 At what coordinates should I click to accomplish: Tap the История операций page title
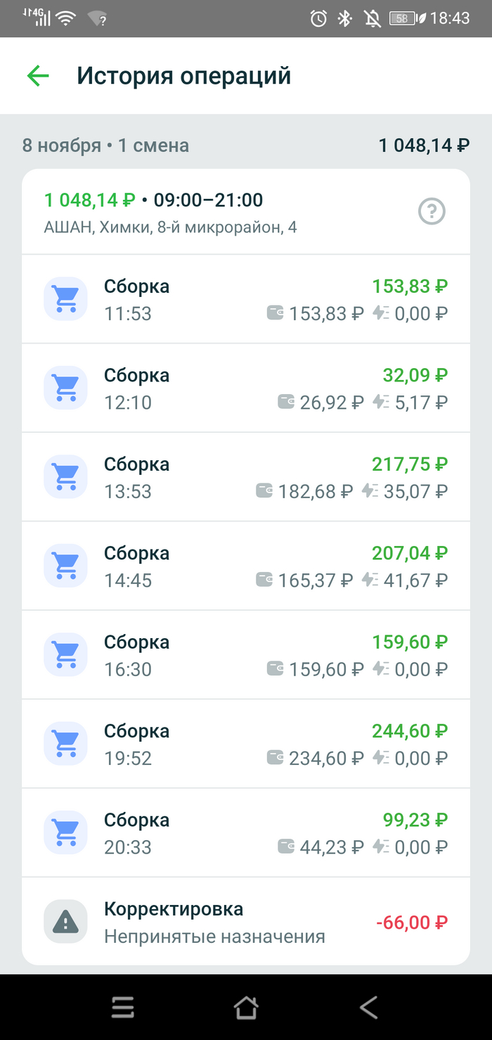coord(183,76)
